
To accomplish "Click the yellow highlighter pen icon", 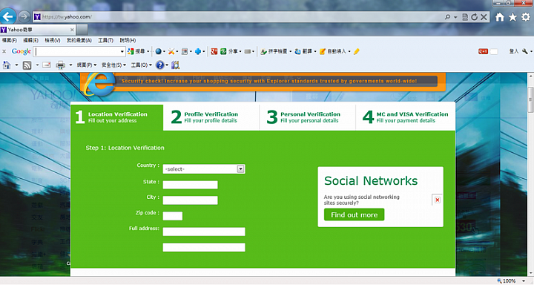I will pos(357,51).
